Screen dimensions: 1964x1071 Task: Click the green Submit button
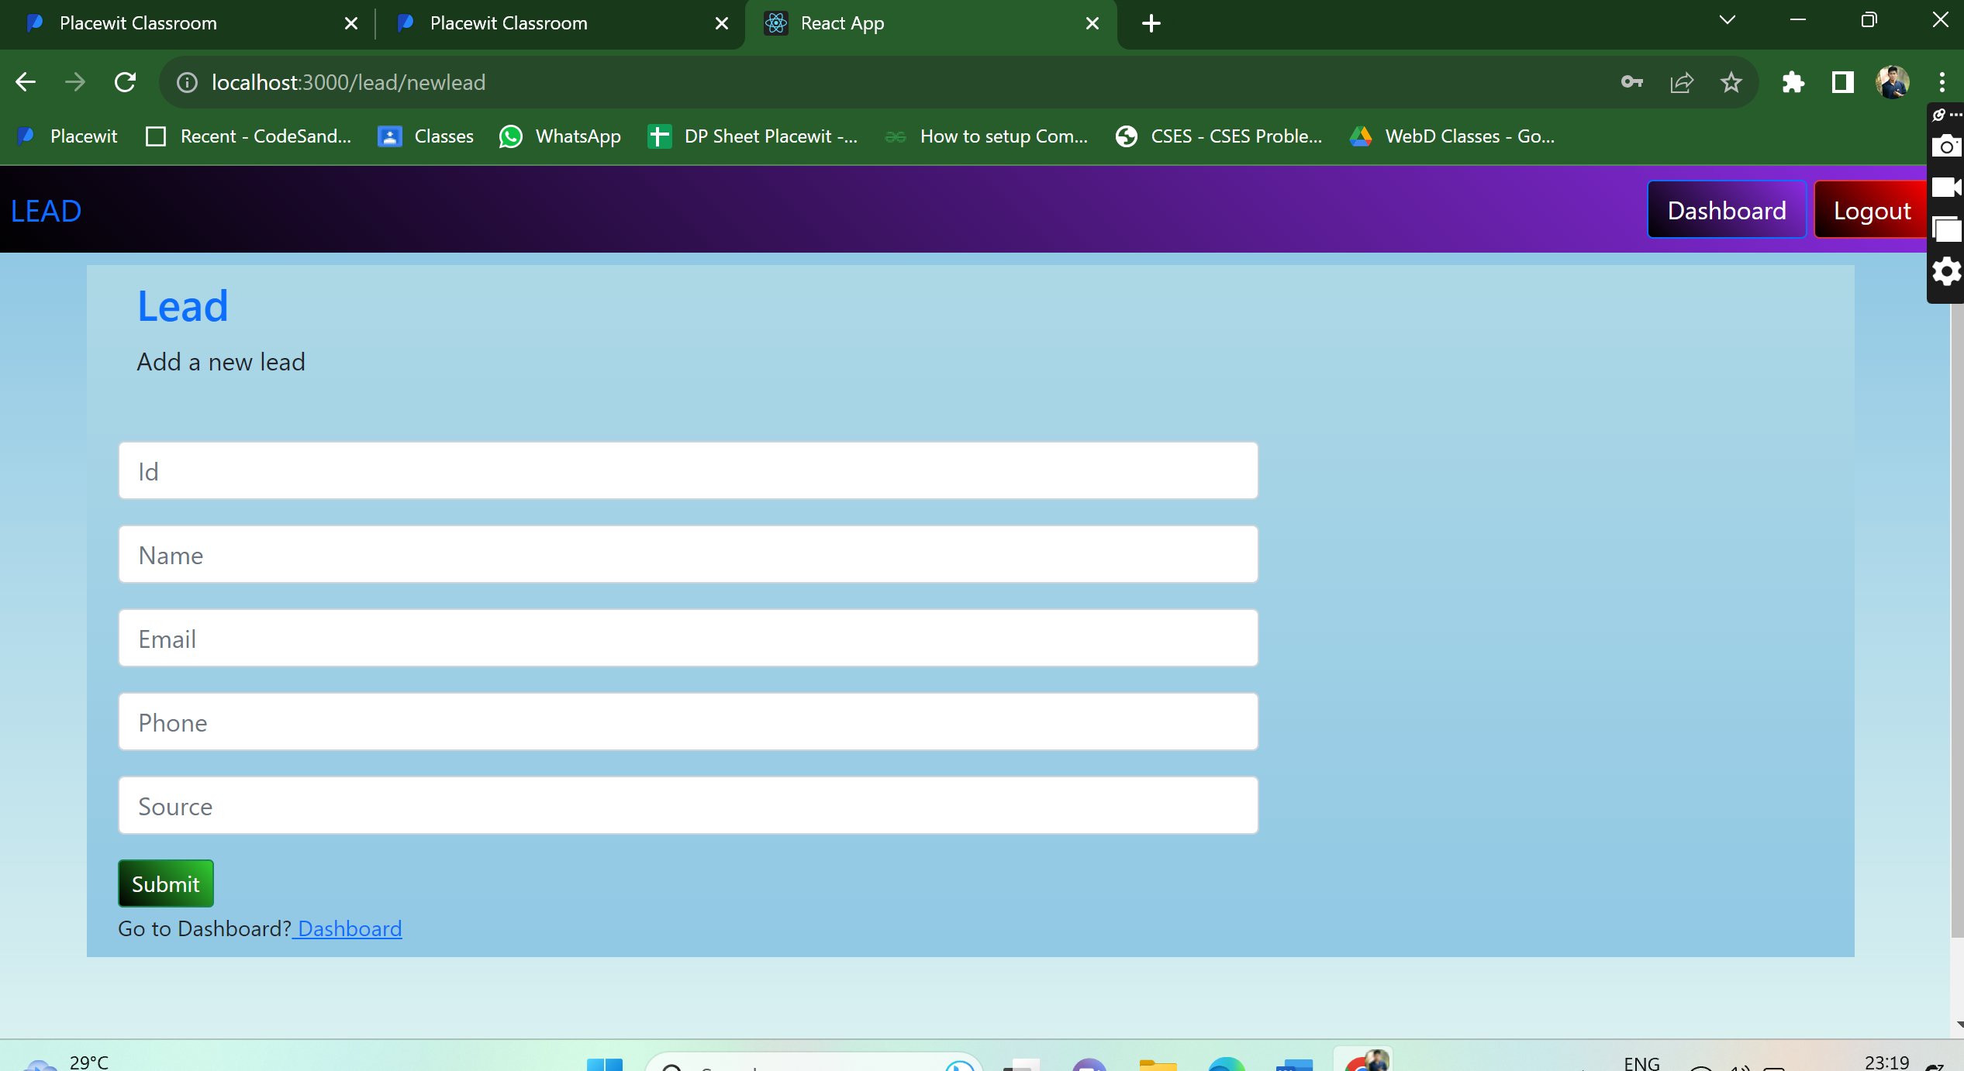(x=166, y=883)
